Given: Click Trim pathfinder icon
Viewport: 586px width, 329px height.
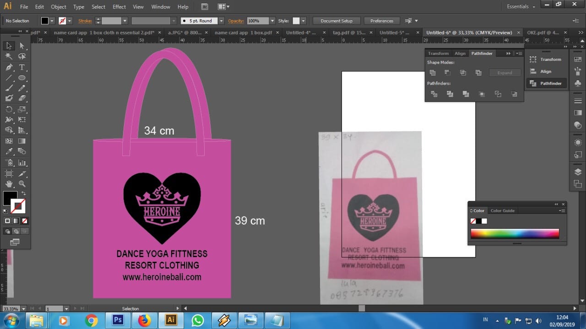Looking at the screenshot, I should point(450,94).
